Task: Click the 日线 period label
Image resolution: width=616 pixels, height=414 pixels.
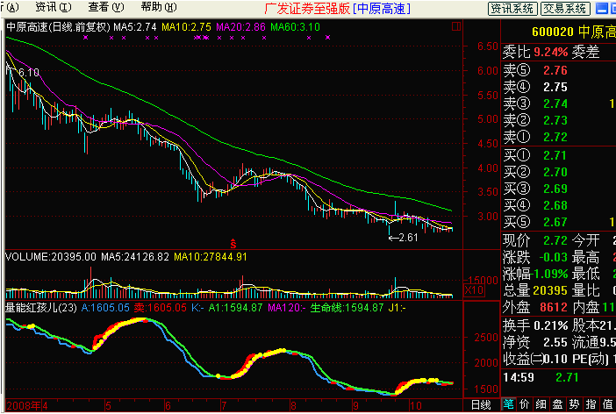Action: [x=481, y=405]
